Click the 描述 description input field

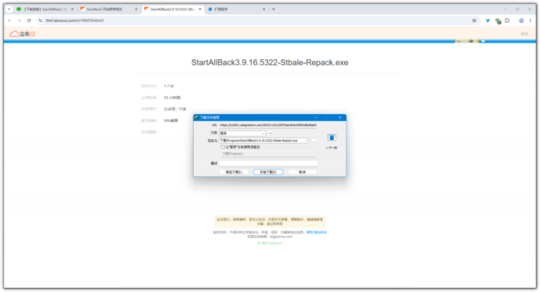(x=267, y=163)
